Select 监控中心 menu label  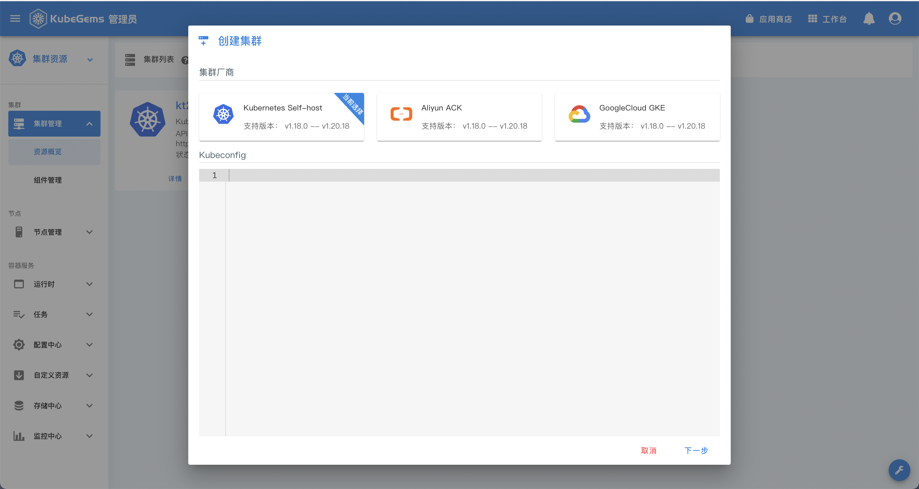[x=48, y=436]
